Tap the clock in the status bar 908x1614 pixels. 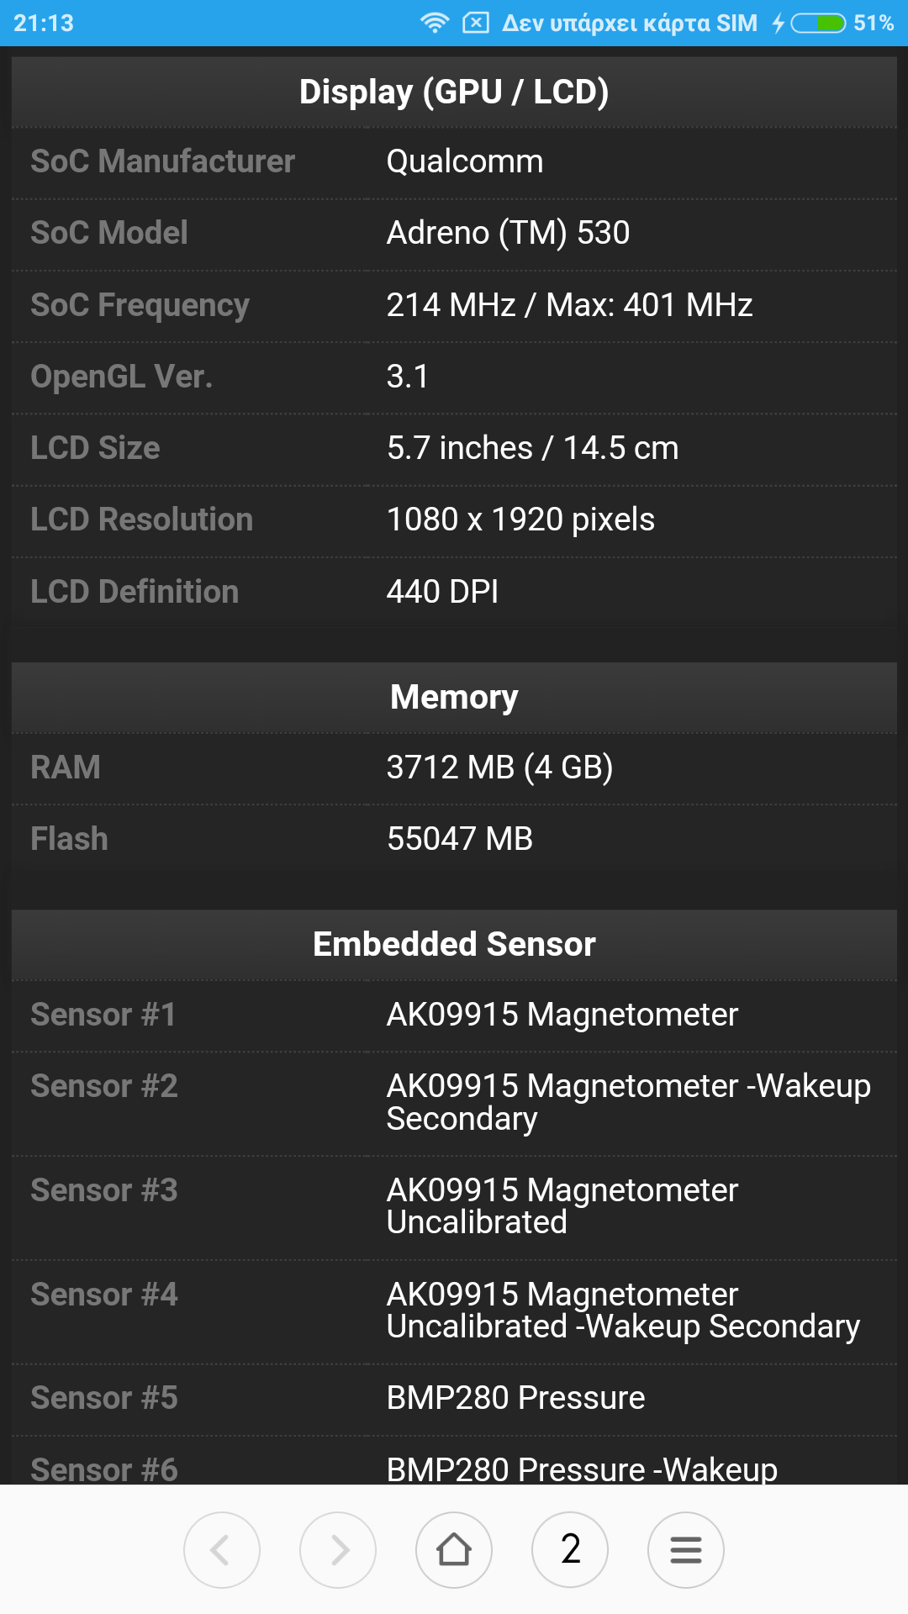click(x=44, y=23)
